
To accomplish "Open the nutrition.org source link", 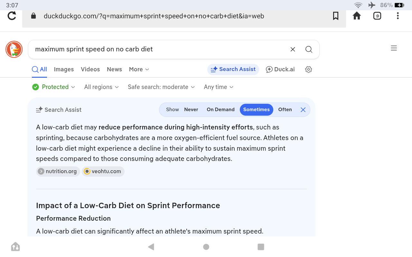I will pyautogui.click(x=58, y=172).
